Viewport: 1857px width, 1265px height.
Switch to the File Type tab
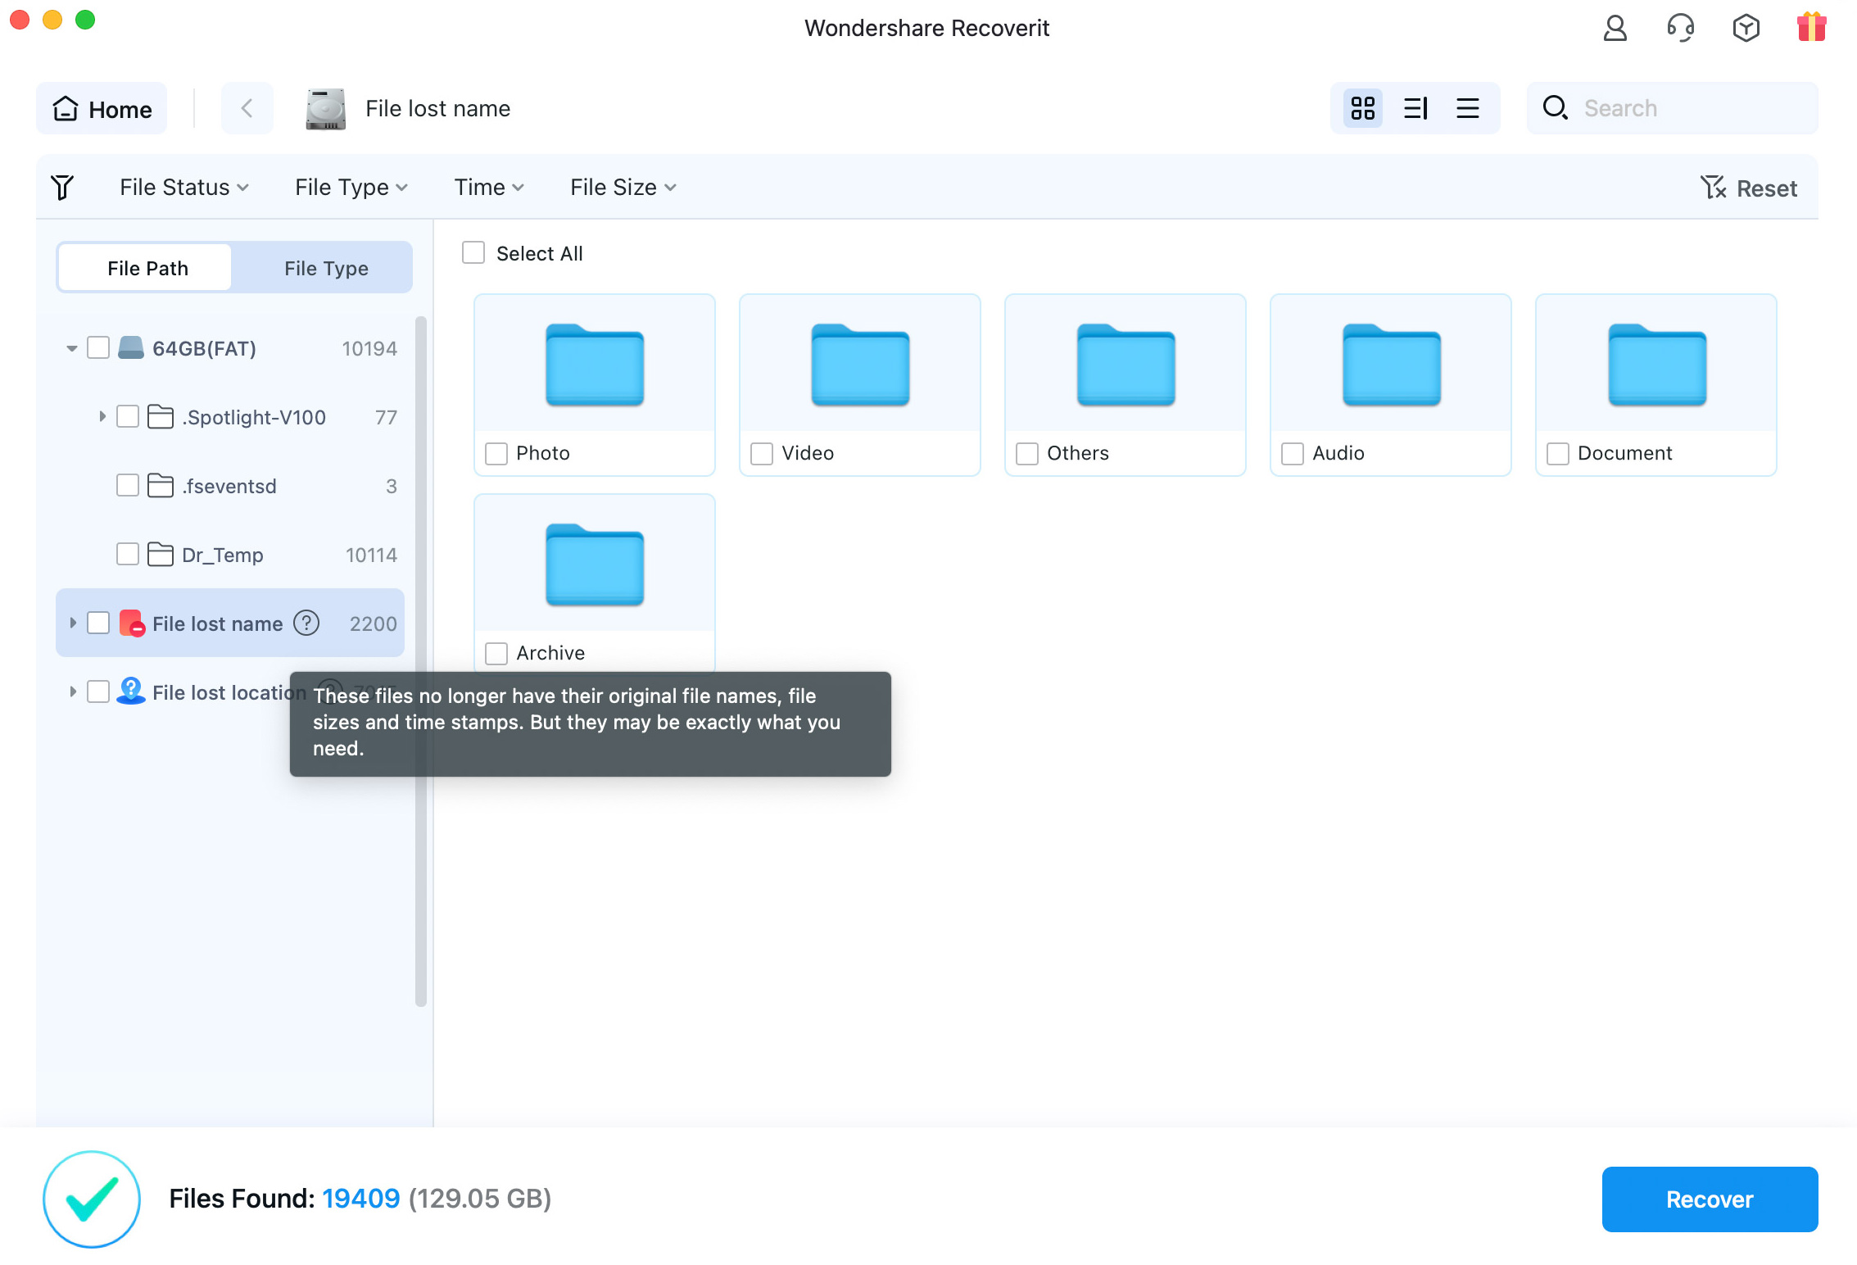click(326, 268)
